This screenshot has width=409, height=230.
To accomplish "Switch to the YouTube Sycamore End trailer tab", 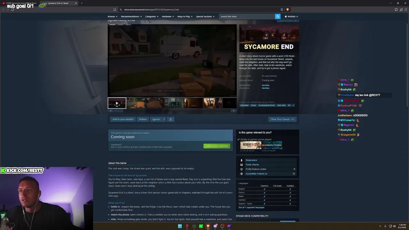I will click(x=20, y=3).
